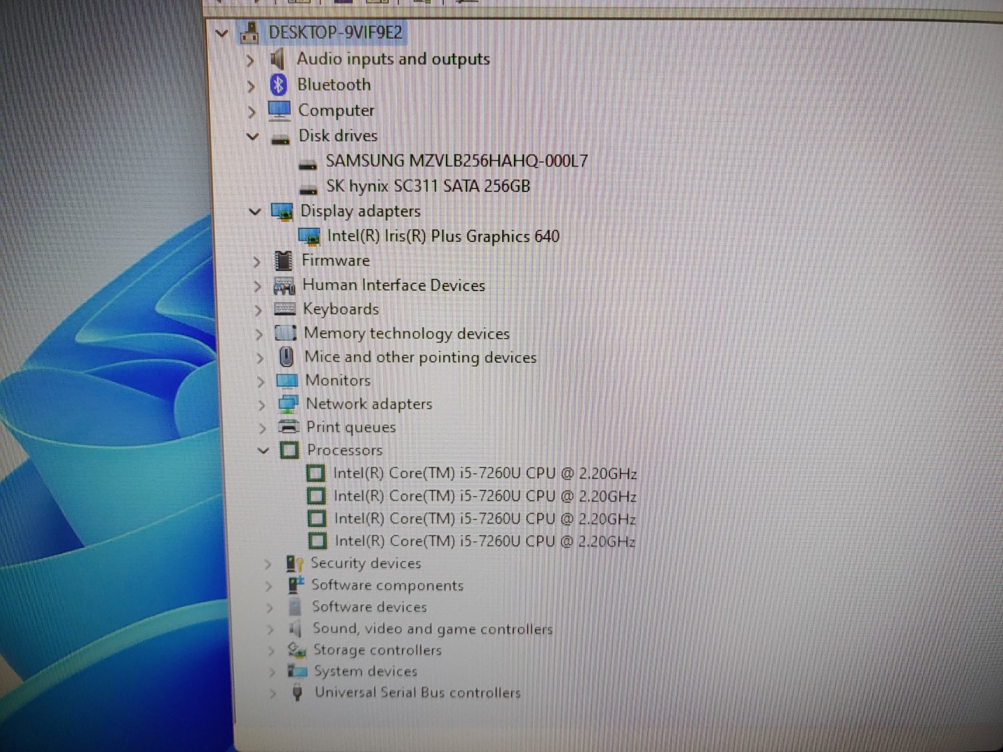Click the Disk drives category icon
The height and width of the screenshot is (752, 1003).
280,138
